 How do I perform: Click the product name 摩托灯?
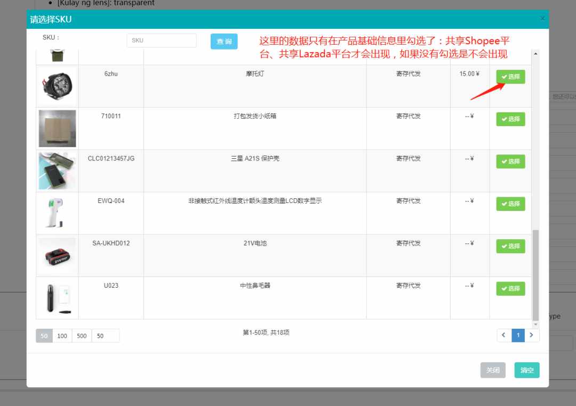(x=255, y=74)
